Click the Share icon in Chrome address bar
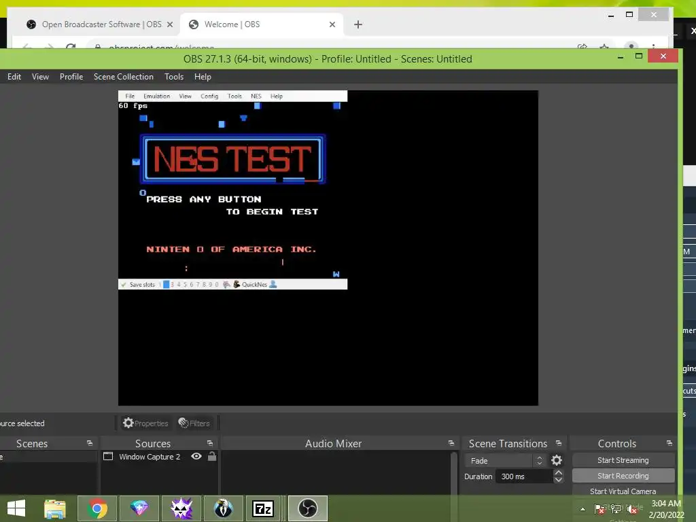696x522 pixels. 582,46
